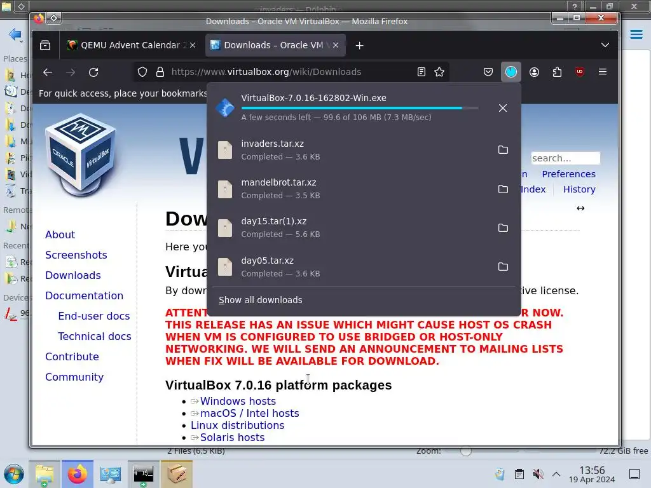Cancel the VirtualBox-7.0.16 download
The width and height of the screenshot is (651, 488).
502,108
